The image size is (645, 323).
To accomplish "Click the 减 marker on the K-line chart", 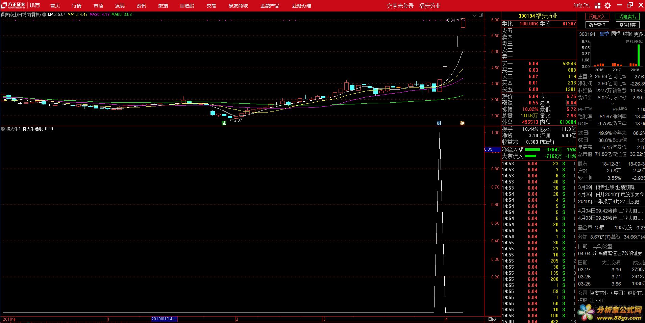I will click(x=224, y=123).
